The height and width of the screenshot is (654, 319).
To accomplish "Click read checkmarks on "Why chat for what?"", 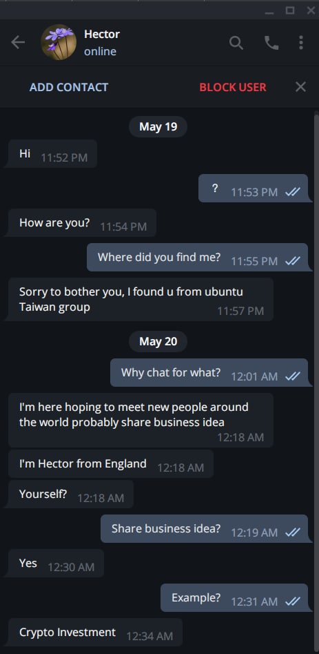I will click(293, 376).
